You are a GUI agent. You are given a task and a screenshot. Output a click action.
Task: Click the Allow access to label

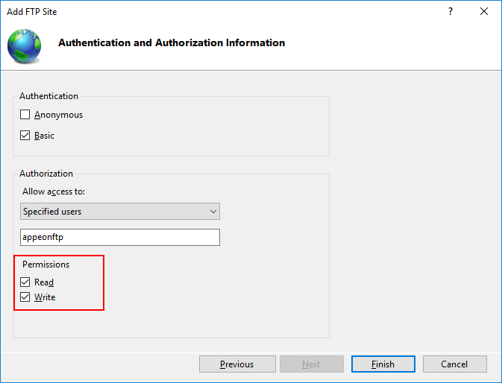tap(54, 191)
